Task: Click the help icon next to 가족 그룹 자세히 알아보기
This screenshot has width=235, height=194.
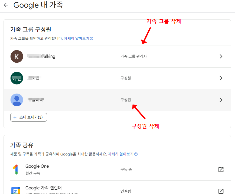Action: 92,39
